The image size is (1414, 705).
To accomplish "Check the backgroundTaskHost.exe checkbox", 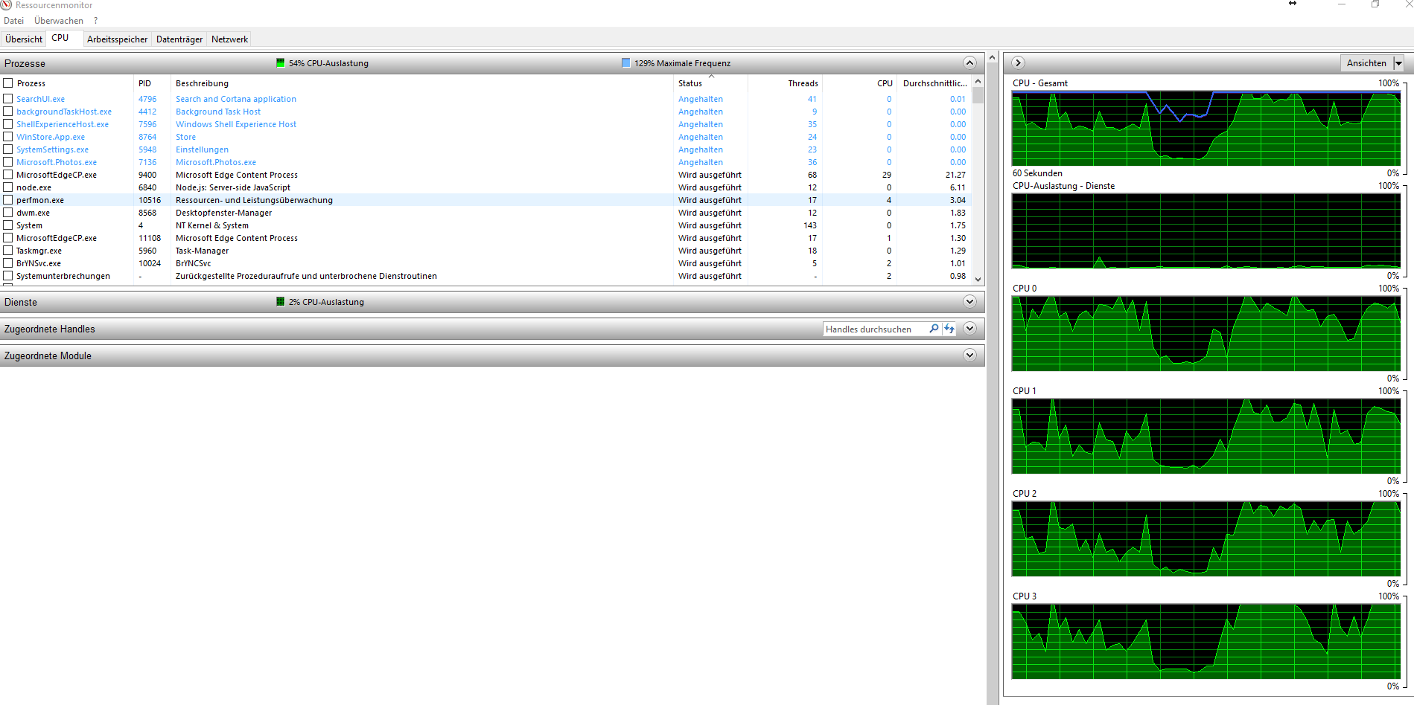I will tap(8, 112).
